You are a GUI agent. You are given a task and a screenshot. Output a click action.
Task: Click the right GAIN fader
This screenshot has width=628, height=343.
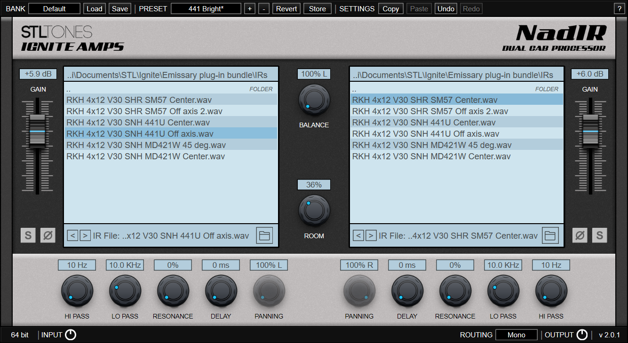tap(590, 130)
